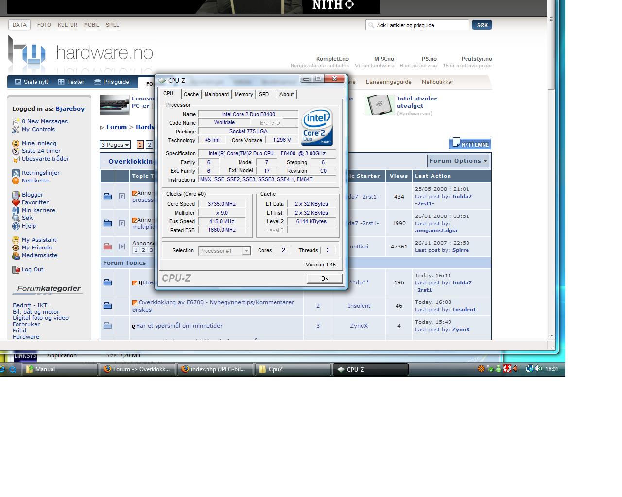The image size is (622, 497).
Task: Open the Ubesvarte tråder icon
Action: (x=16, y=159)
